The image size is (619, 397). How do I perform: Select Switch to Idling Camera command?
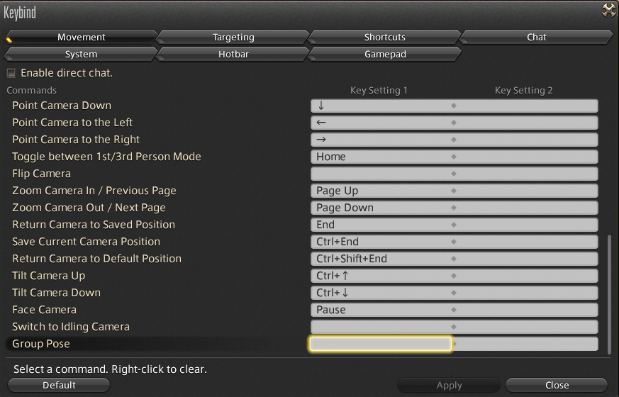point(71,327)
